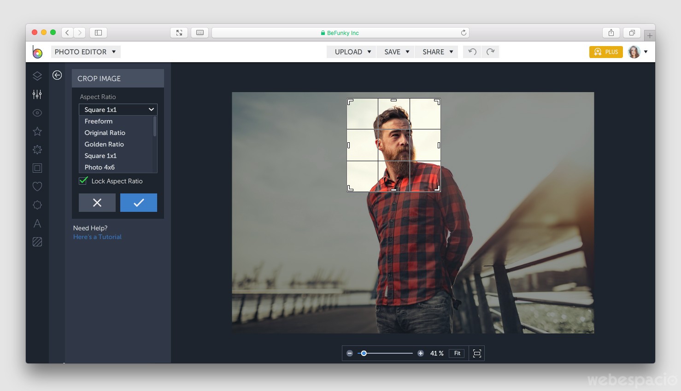681x391 pixels.
Task: Open the Touch Up eye tool
Action: click(37, 112)
